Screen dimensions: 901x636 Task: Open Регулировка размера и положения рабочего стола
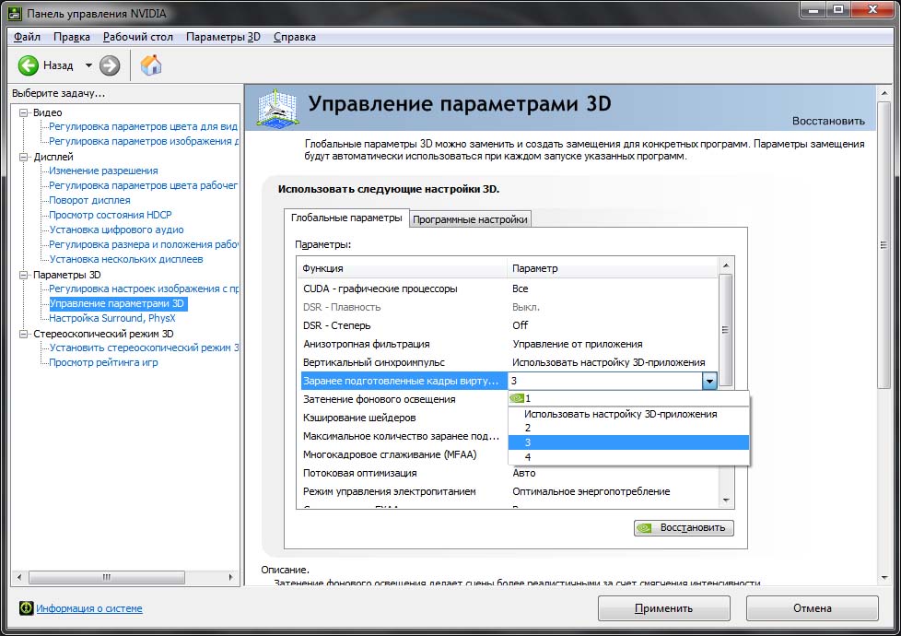(x=144, y=244)
